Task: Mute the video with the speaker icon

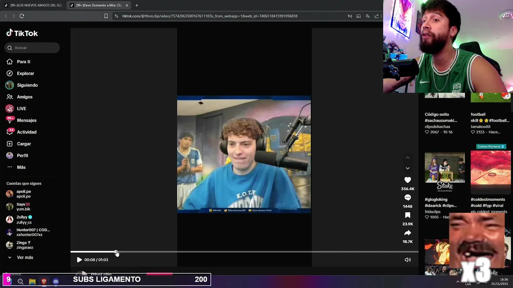Action: 408,260
